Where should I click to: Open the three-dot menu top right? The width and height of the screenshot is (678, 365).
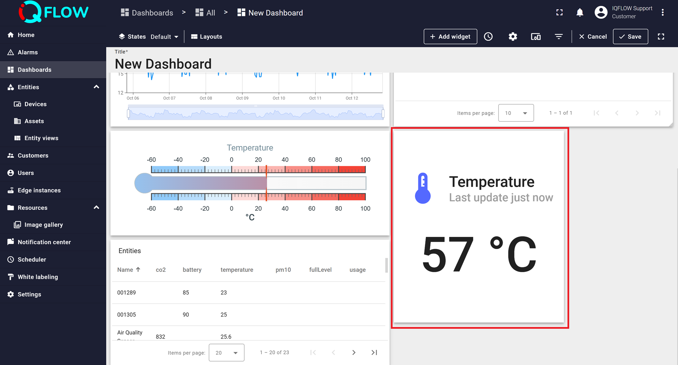click(x=662, y=12)
